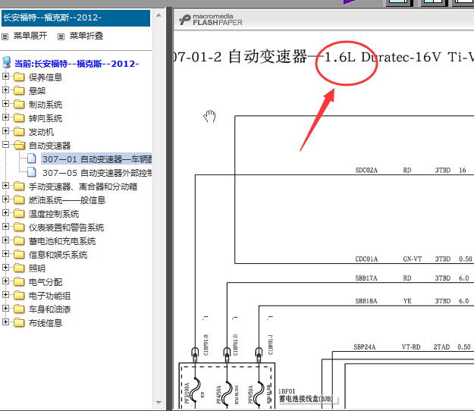Expand the 仪表装置和警告系统 node

click(x=5, y=226)
